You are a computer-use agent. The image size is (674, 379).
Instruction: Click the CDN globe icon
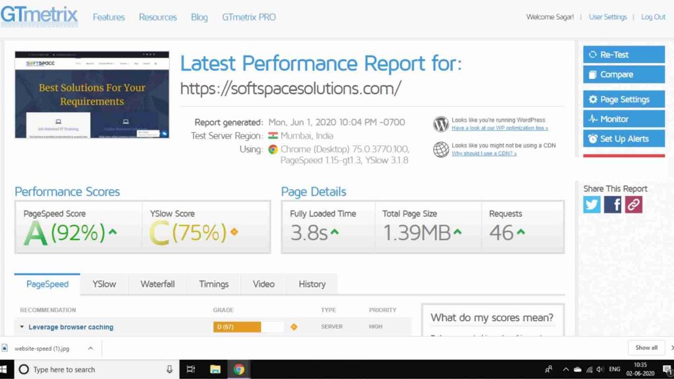(x=440, y=149)
